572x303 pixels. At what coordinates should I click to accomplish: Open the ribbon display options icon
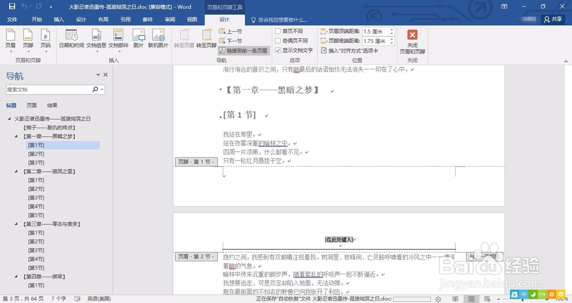505,6
